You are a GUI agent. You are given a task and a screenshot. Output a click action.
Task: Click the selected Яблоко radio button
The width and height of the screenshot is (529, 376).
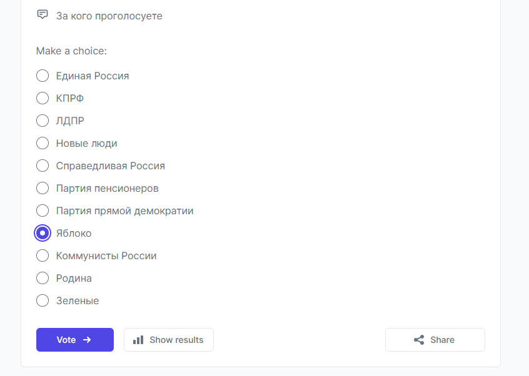43,233
